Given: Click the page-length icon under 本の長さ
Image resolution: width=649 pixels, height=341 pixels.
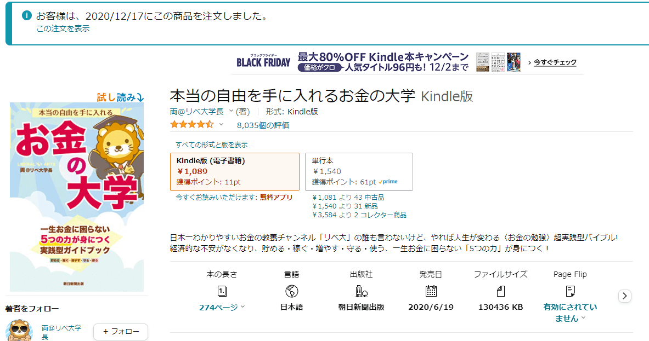Looking at the screenshot, I should [222, 291].
